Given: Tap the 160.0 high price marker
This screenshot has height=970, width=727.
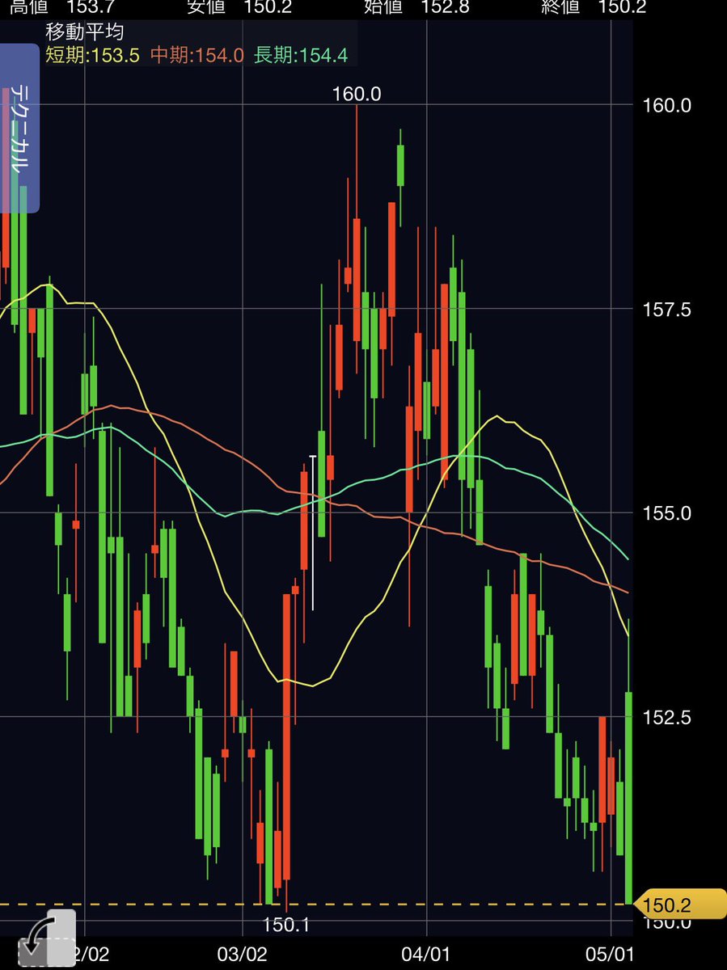Looking at the screenshot, I should (357, 94).
